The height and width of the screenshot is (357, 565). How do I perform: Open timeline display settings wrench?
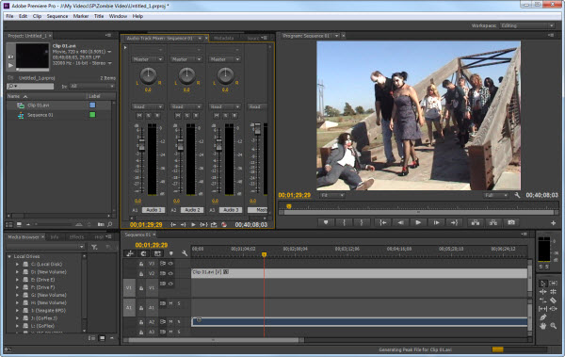tap(185, 253)
